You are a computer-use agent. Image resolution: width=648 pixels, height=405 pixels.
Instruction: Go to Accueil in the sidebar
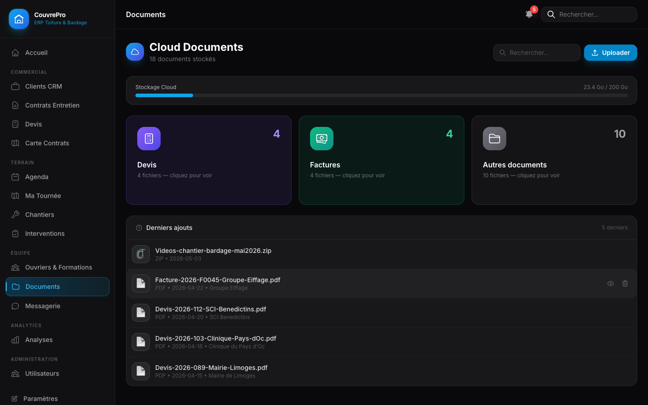click(x=58, y=53)
